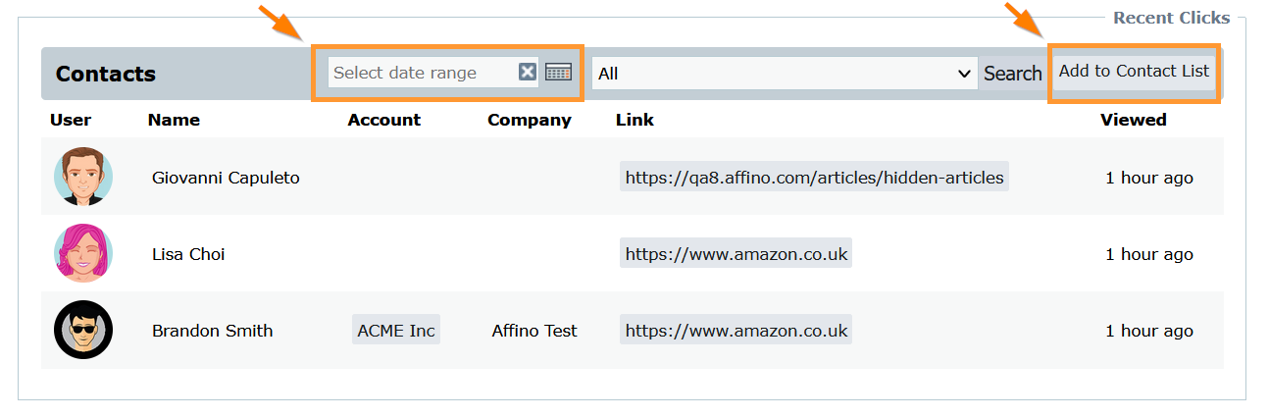Screen dimensions: 1269x417
Task: Select the Giovanni Capuleto name
Action: tap(226, 178)
